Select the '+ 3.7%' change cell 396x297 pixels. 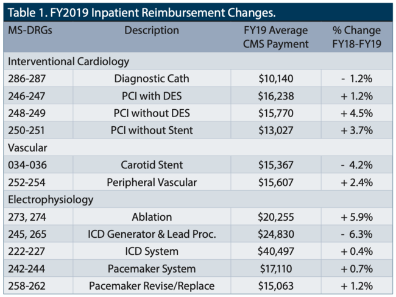point(356,130)
